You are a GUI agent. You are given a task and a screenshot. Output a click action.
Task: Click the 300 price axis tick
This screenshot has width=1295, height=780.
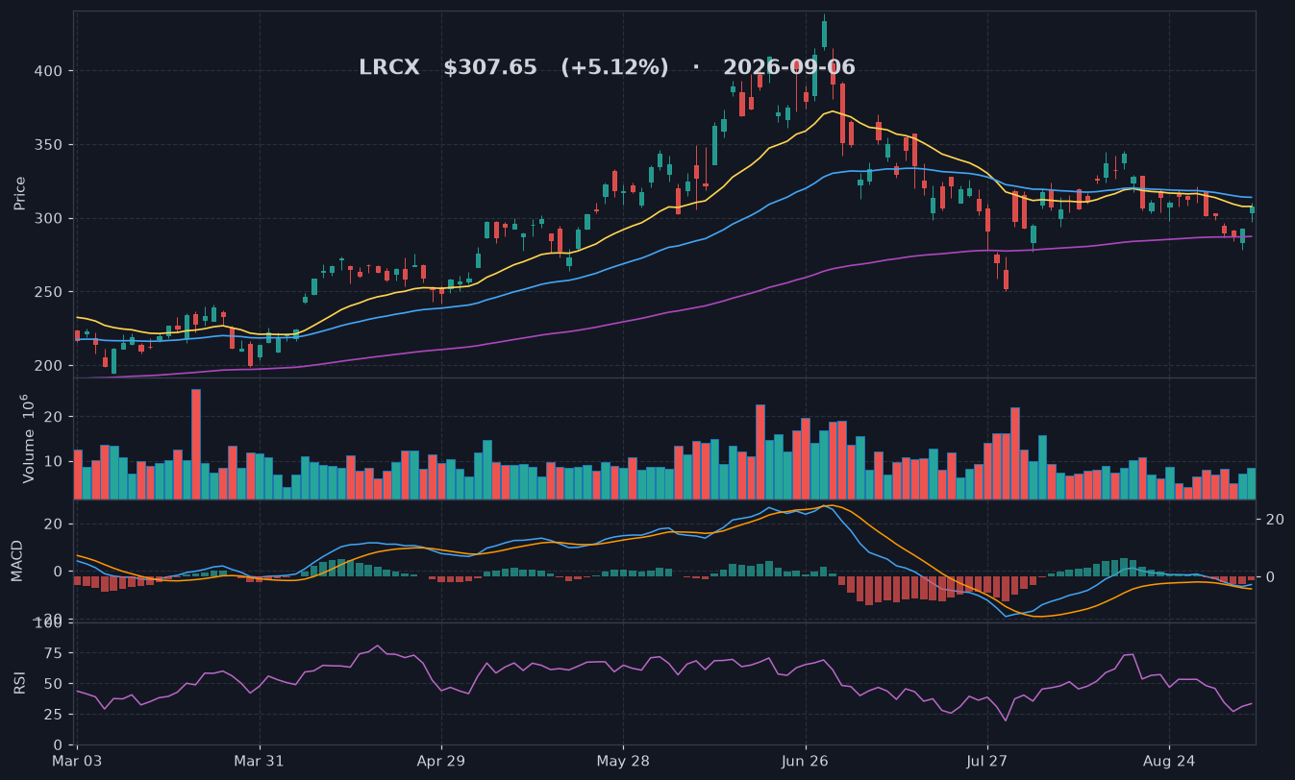(50, 219)
